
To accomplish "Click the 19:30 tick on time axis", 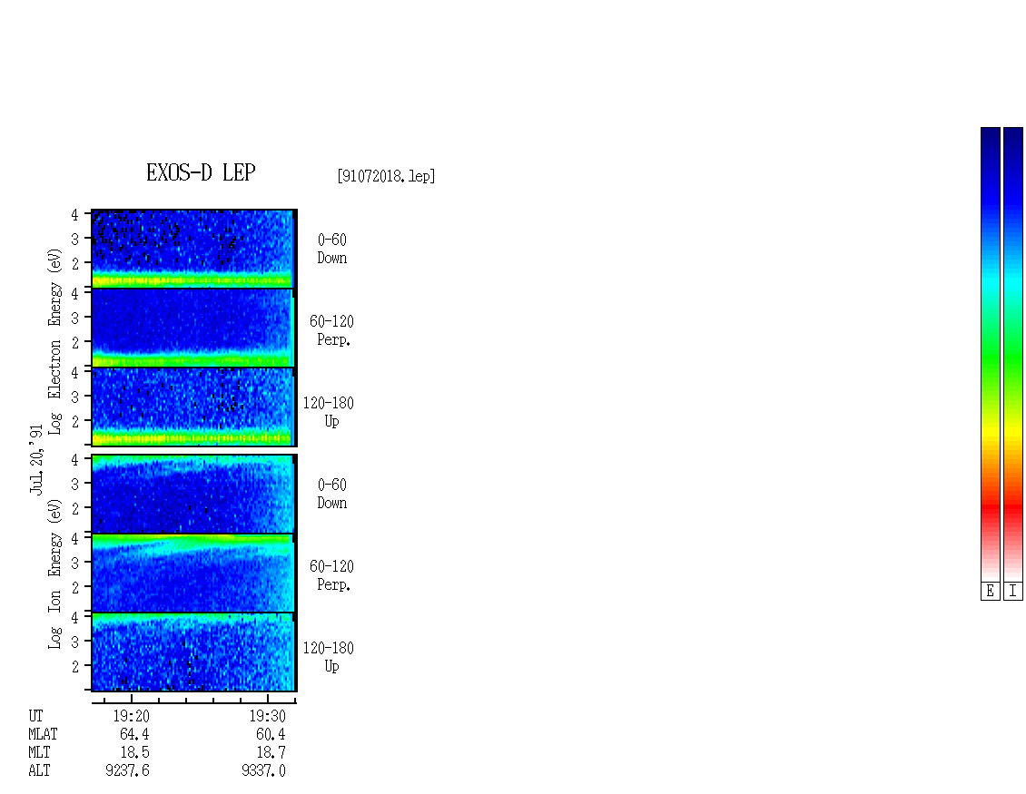I will pyautogui.click(x=268, y=700).
